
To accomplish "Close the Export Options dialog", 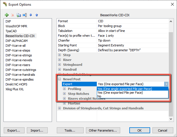I will click(172, 4).
